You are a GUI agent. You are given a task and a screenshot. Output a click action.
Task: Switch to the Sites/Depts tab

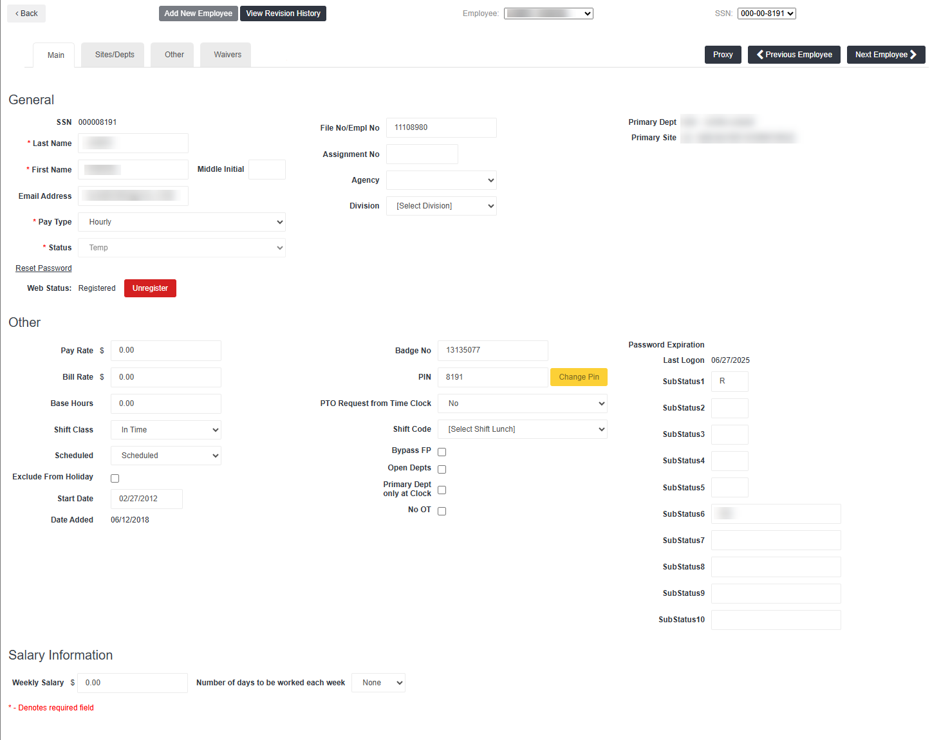click(x=115, y=55)
